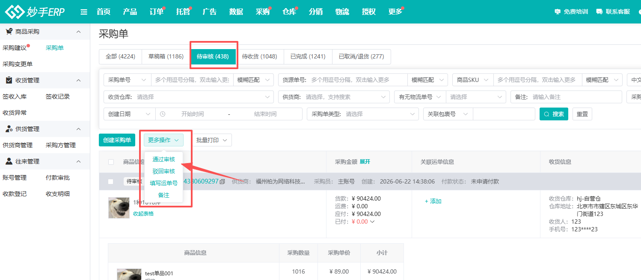641x280 pixels.
Task: Open 账号管理 in sidebar
Action: [x=15, y=178]
